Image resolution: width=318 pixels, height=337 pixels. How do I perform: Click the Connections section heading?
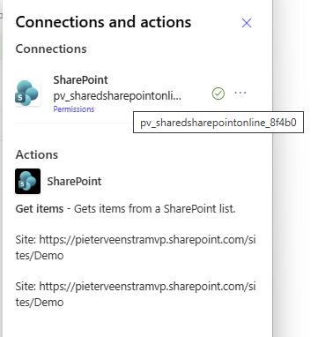click(51, 49)
